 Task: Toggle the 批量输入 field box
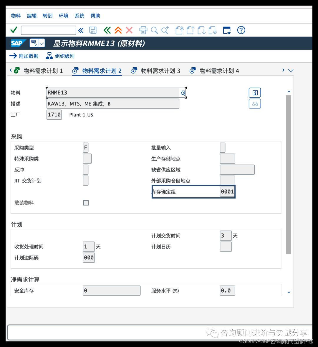[223, 148]
